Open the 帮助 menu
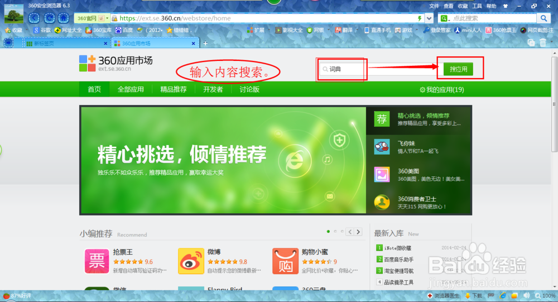The width and height of the screenshot is (558, 302). [491, 6]
